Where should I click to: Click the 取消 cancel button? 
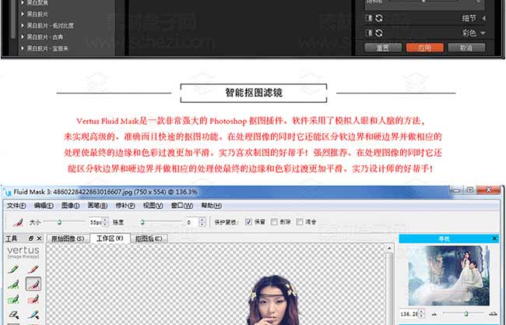466,48
